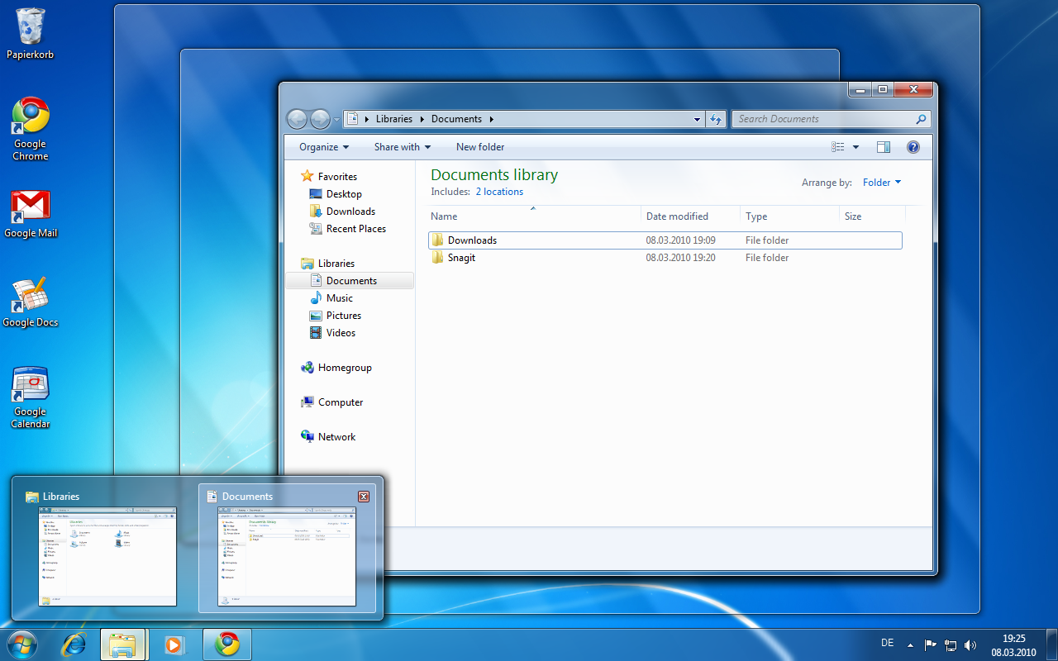Image resolution: width=1058 pixels, height=661 pixels.
Task: Select Downloads under Favorites
Action: point(350,211)
